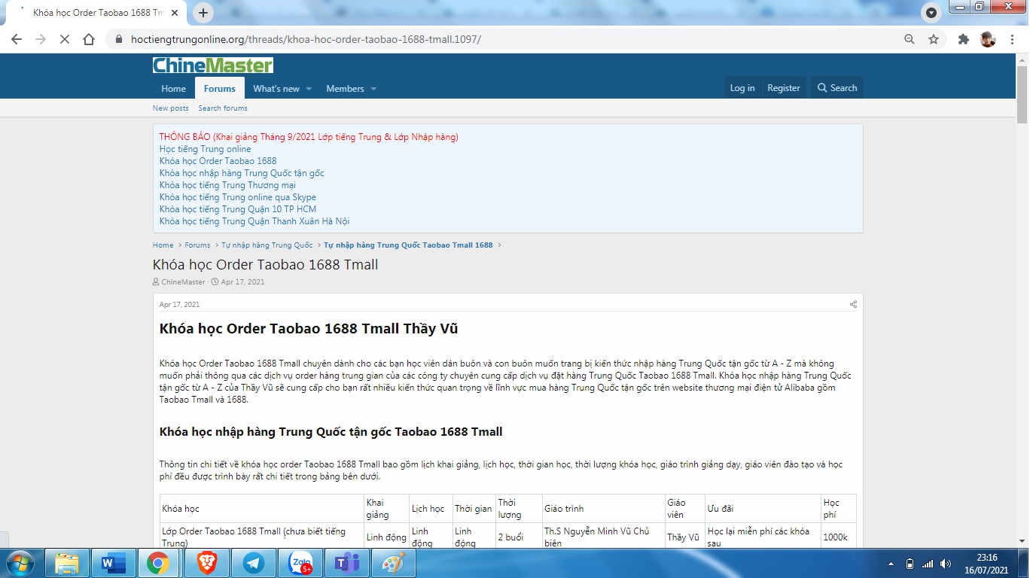Image resolution: width=1030 pixels, height=578 pixels.
Task: Select the Forums navigation tab
Action: (x=220, y=89)
